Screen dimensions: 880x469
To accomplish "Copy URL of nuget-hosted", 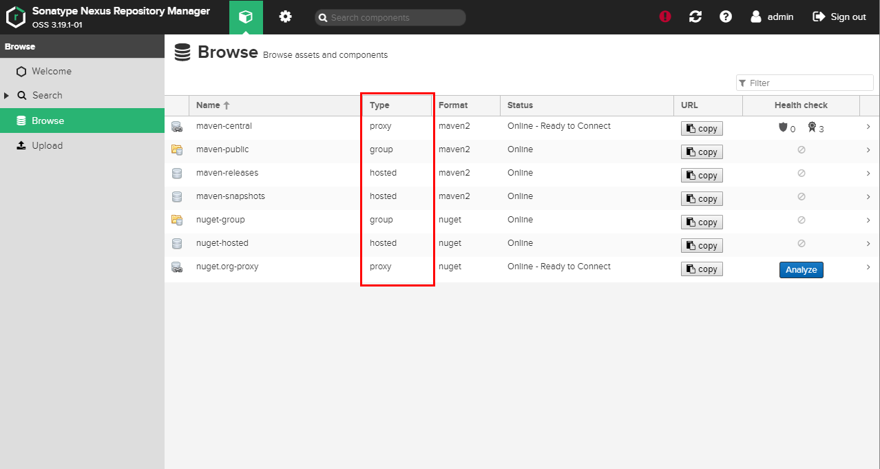I will [x=702, y=246].
